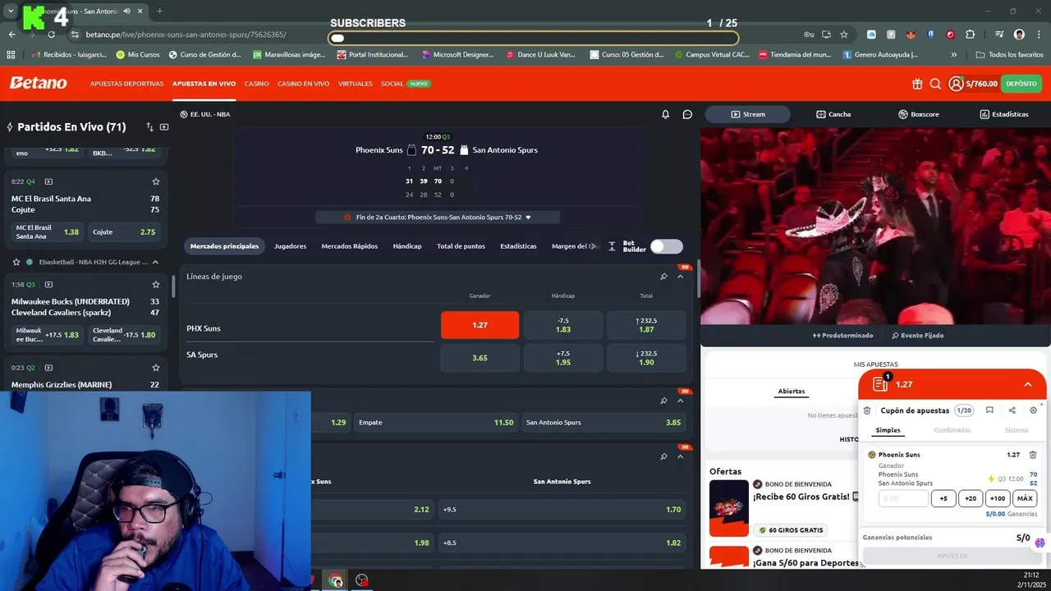Click the Evento Fijado pin option
The width and height of the screenshot is (1051, 591).
click(x=918, y=335)
